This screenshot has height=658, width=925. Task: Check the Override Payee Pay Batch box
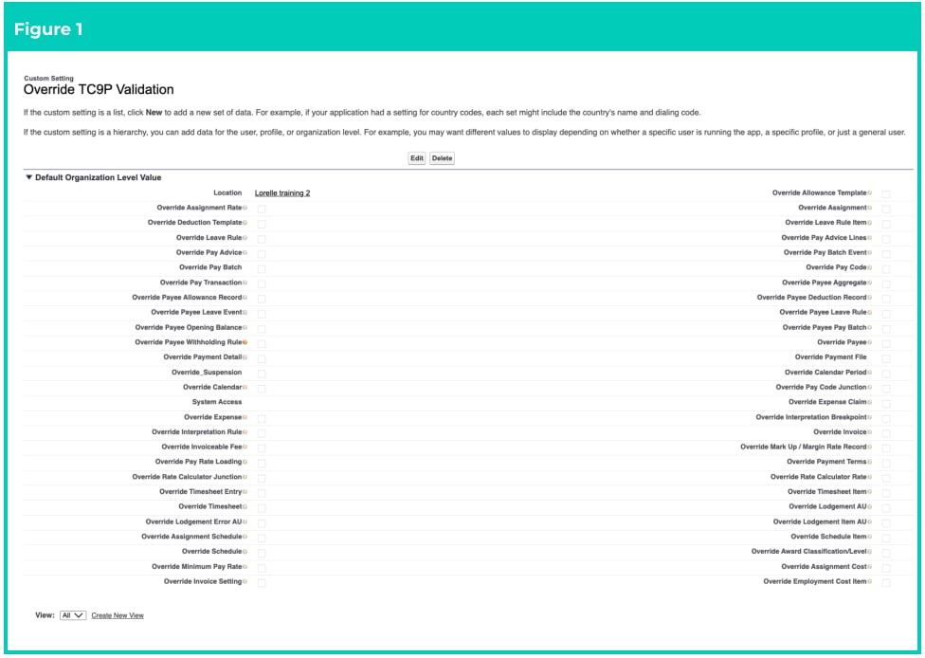(x=886, y=329)
